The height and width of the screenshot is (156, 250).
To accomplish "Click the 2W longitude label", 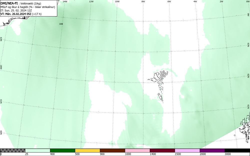I will (221, 1).
